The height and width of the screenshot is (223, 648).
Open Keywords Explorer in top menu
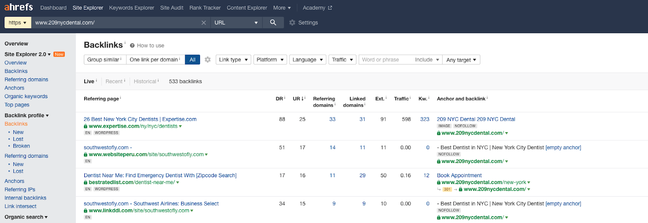[132, 8]
